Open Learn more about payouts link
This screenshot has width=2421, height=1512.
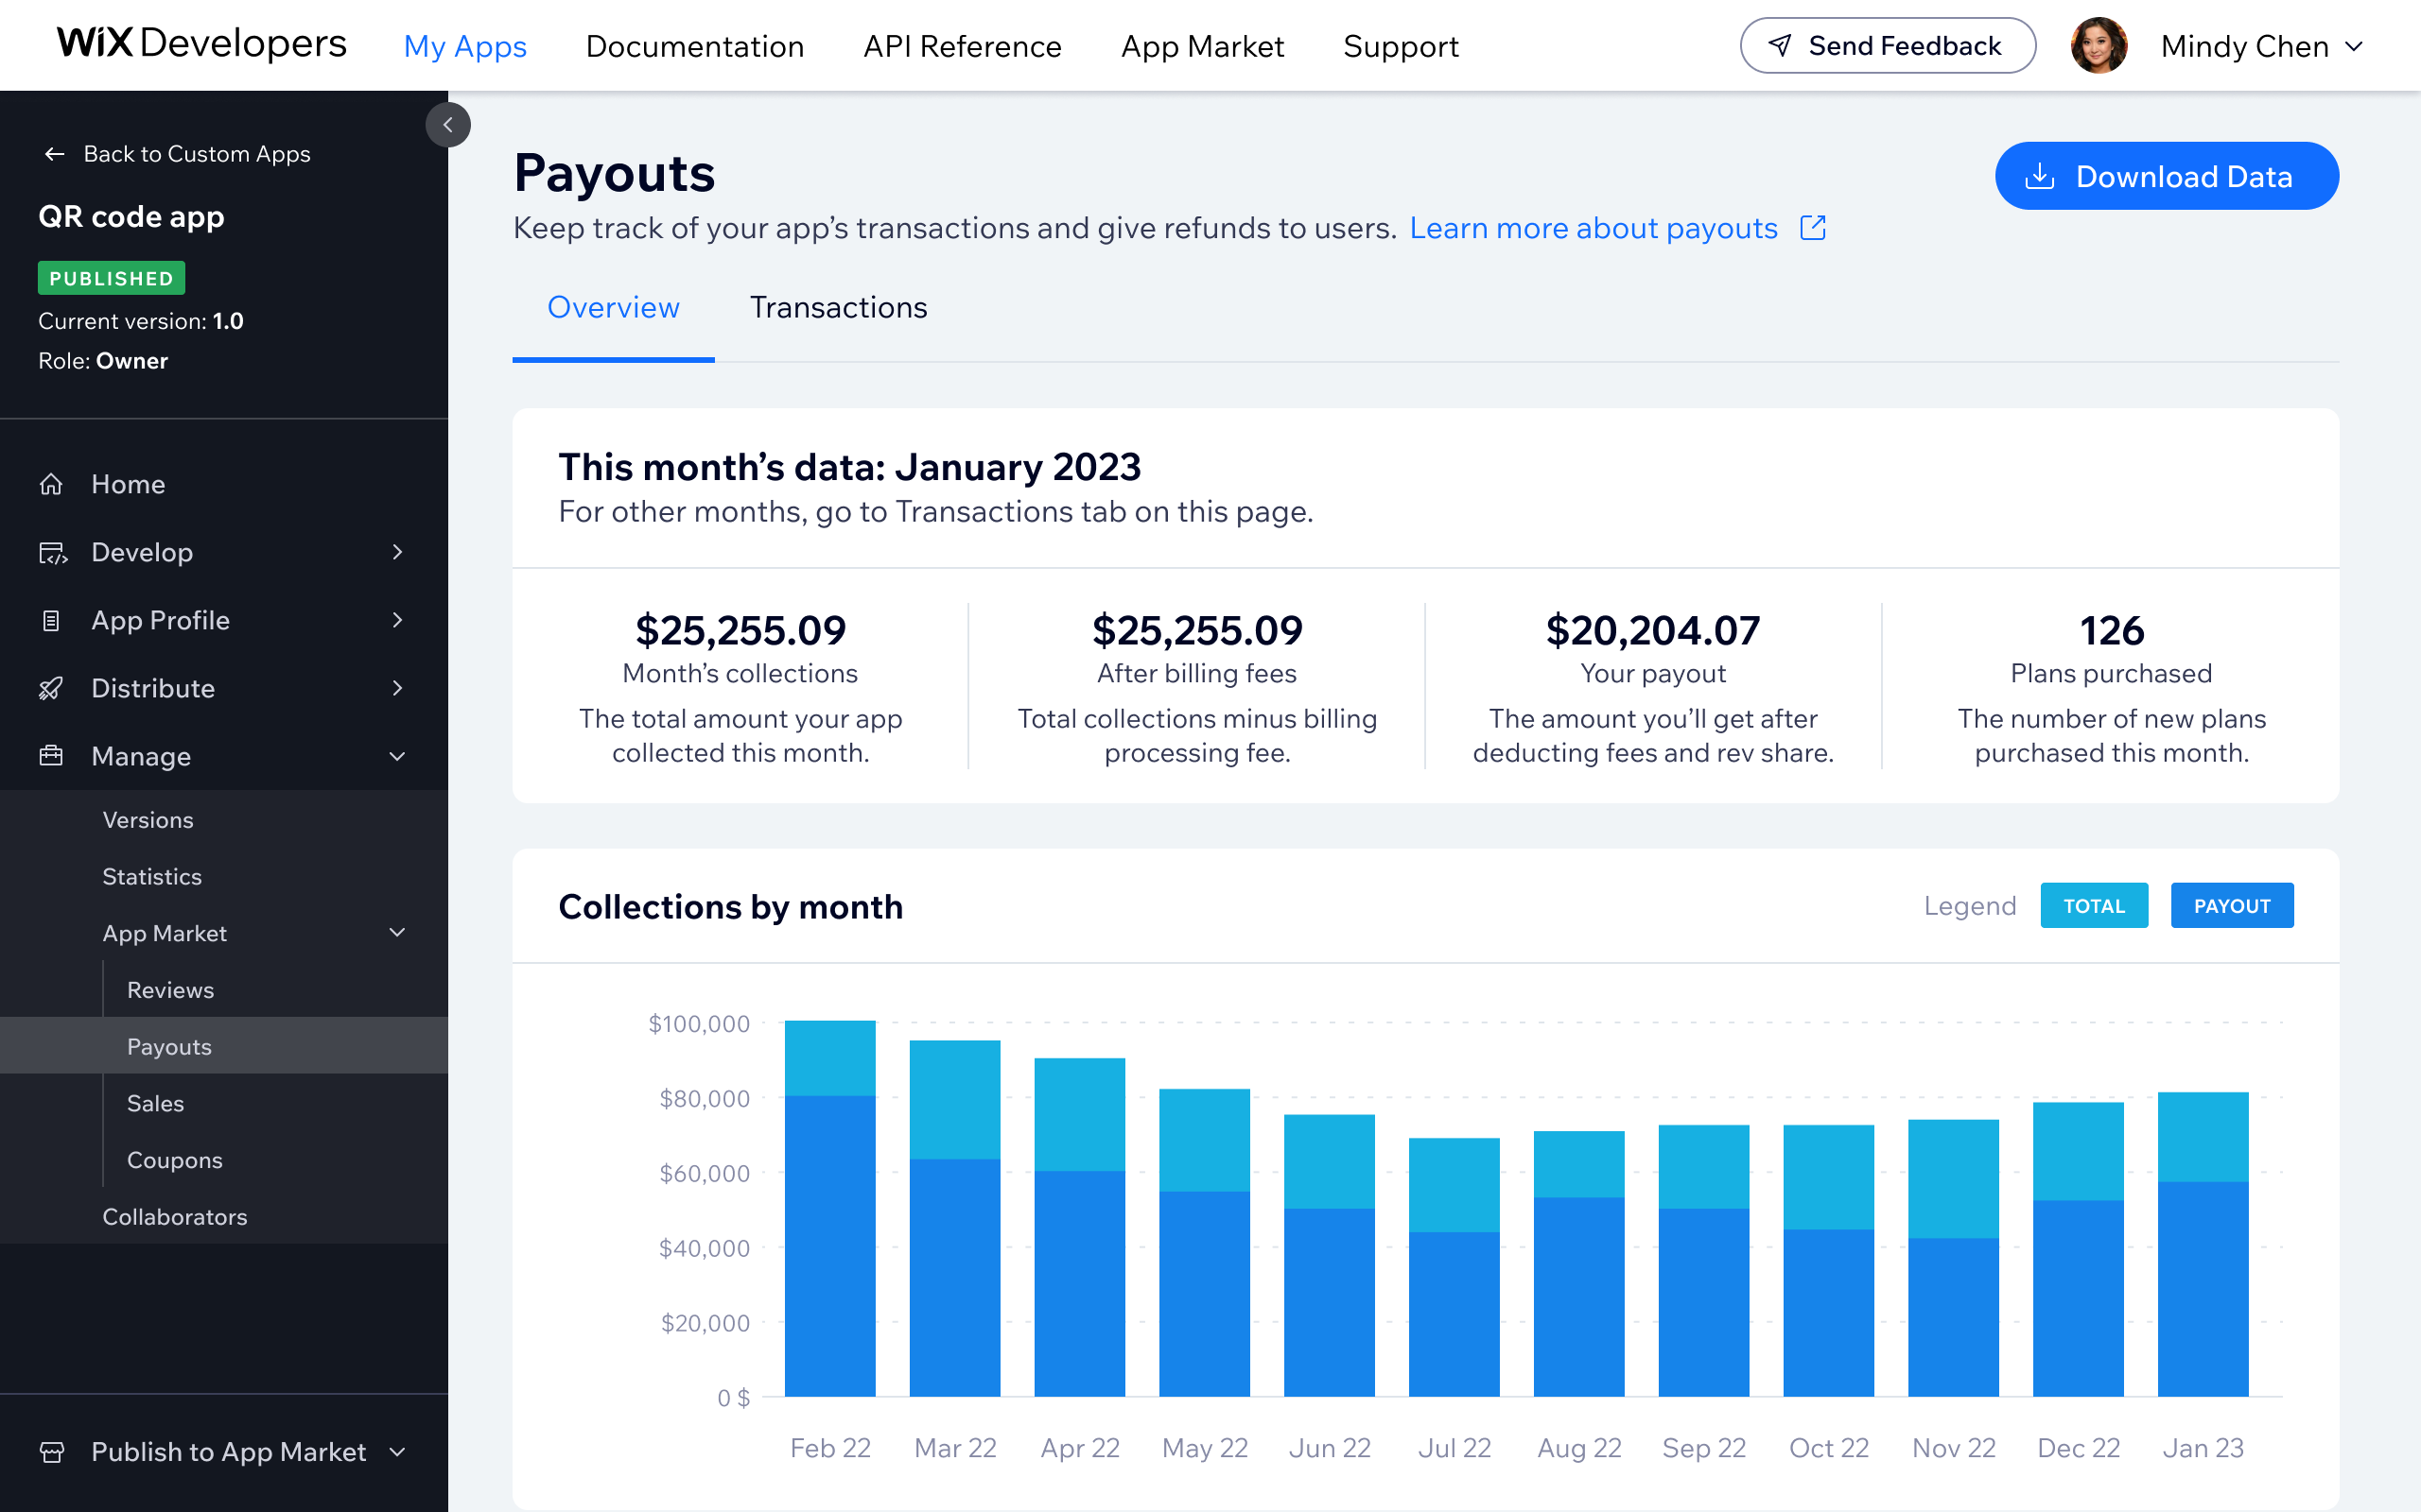click(1593, 228)
